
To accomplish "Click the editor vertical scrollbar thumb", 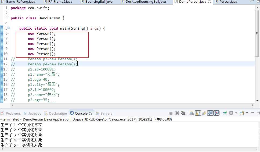I will click(x=257, y=33).
